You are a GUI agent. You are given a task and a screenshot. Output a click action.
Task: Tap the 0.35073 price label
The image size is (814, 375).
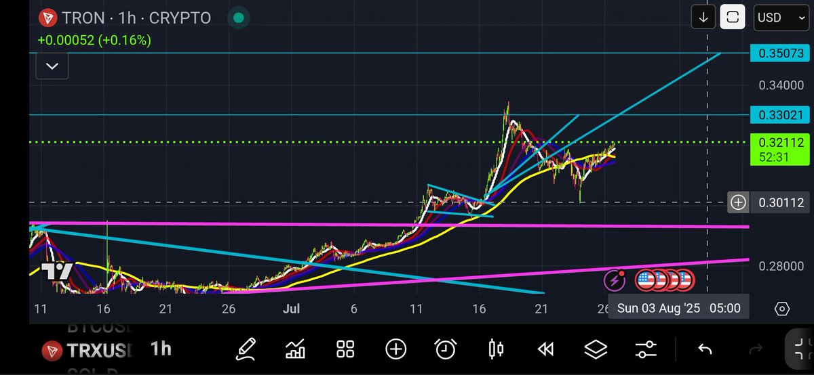click(x=781, y=53)
